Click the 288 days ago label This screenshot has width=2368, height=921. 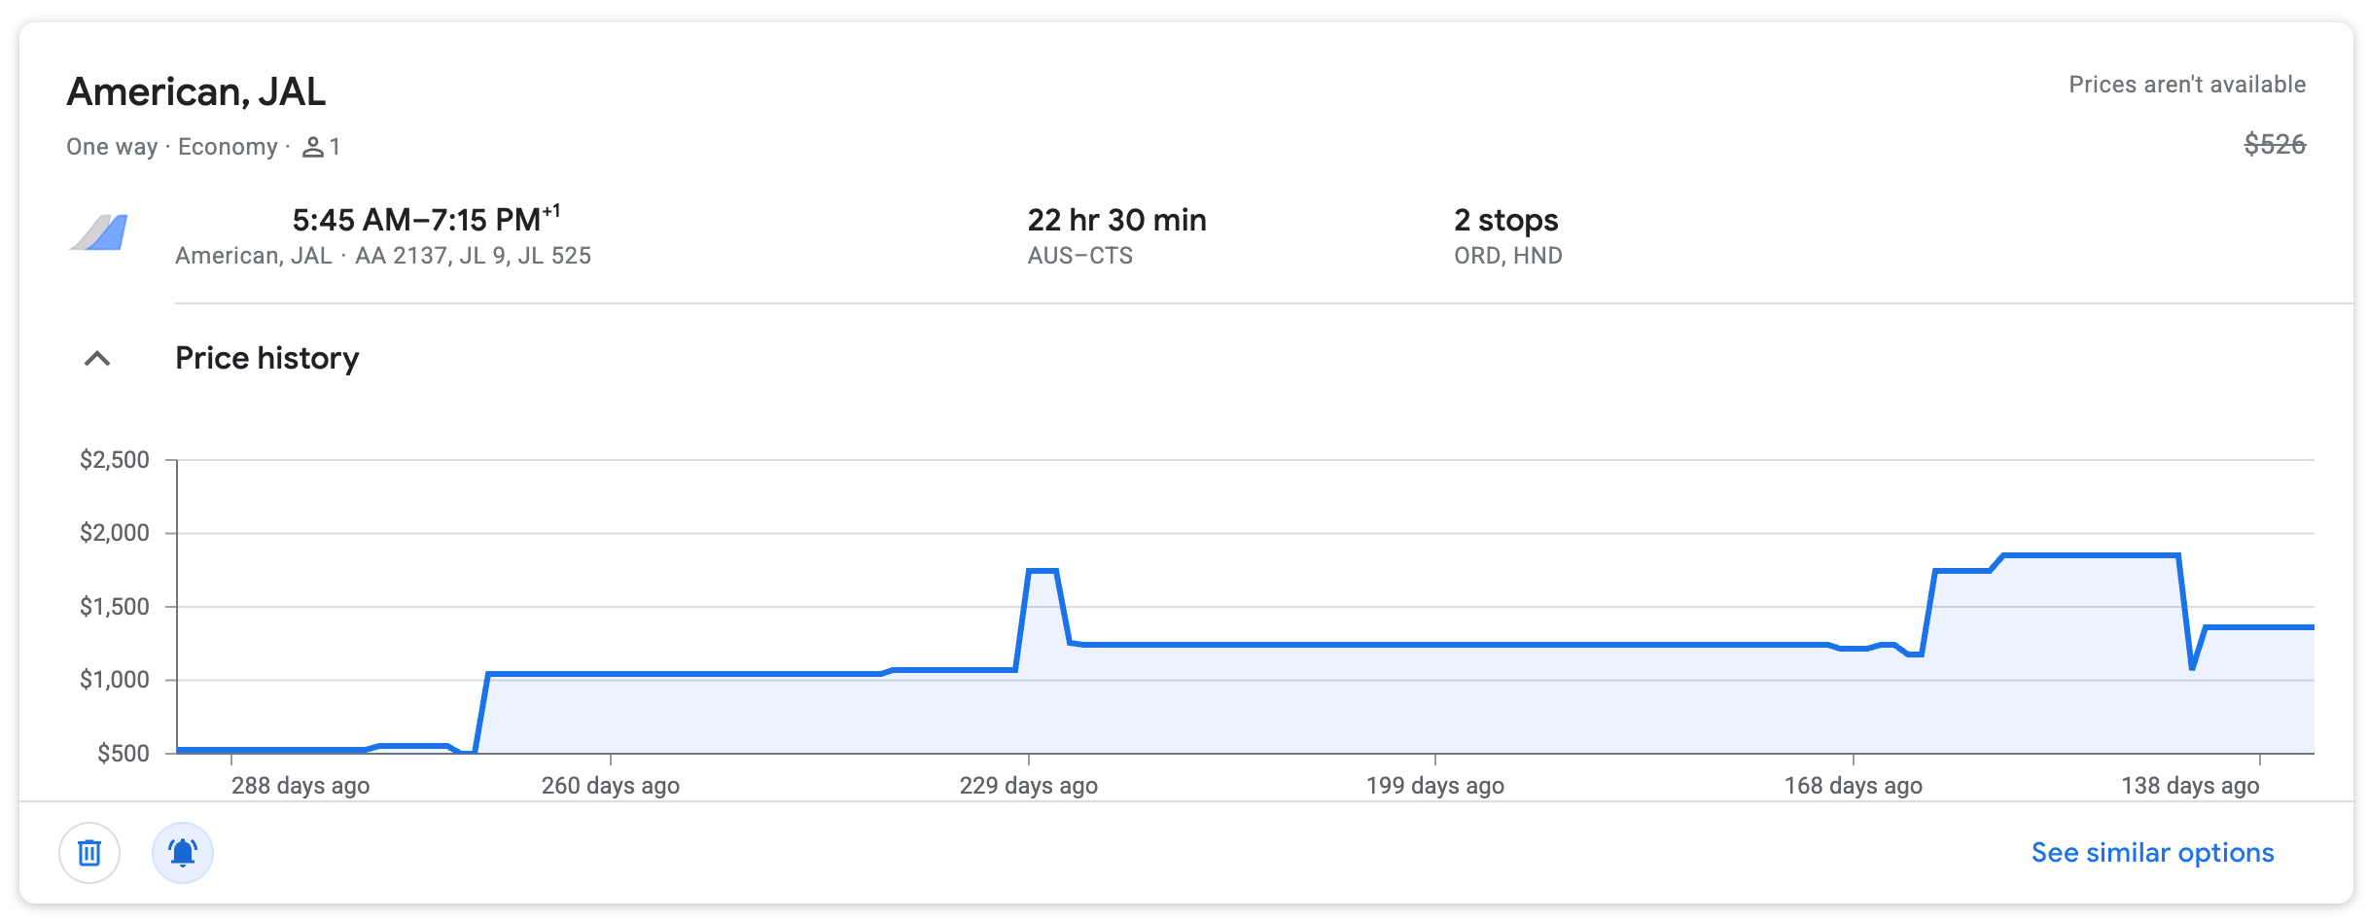(300, 786)
